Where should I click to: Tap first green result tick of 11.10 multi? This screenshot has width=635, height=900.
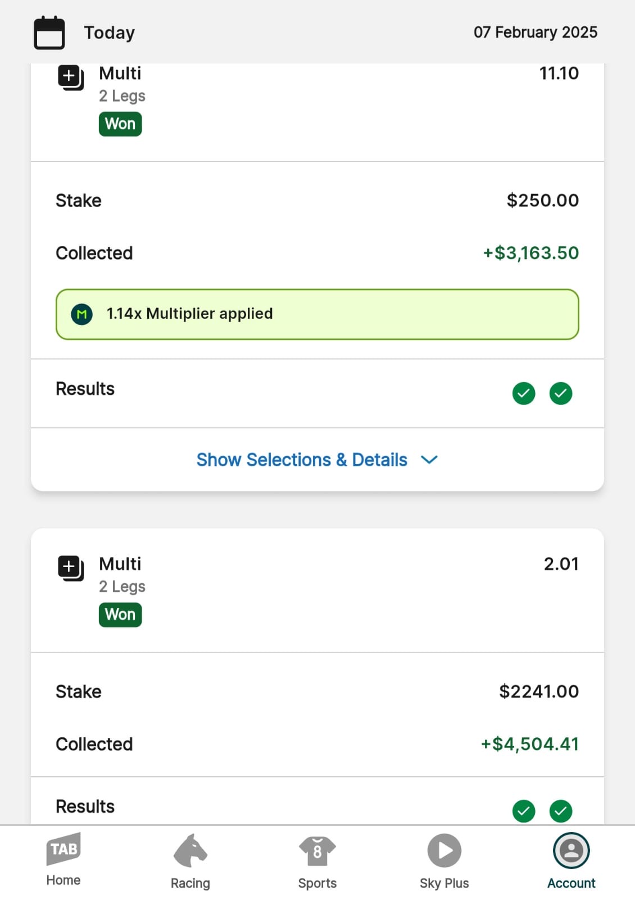(x=524, y=393)
